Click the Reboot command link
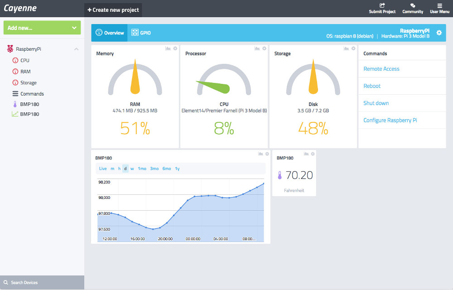This screenshot has width=453, height=290. [371, 86]
